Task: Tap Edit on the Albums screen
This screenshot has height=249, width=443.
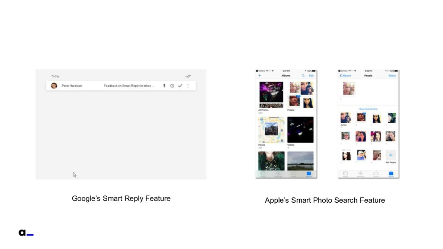Action: 311,76
